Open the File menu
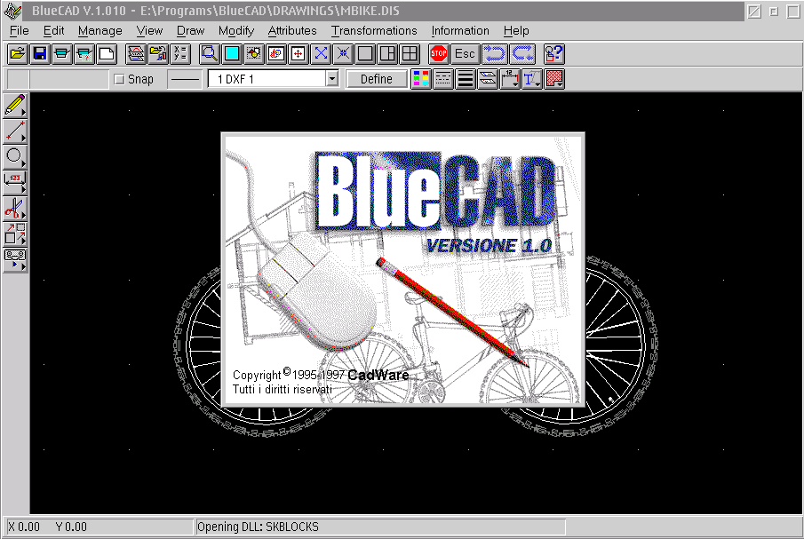The height and width of the screenshot is (539, 804). pos(20,31)
